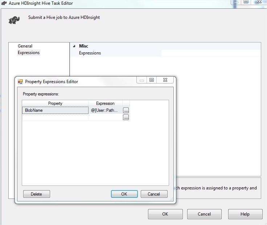Click the resize grip of the Expressions Editor
Viewport: 267px width, 225px height.
[172, 199]
